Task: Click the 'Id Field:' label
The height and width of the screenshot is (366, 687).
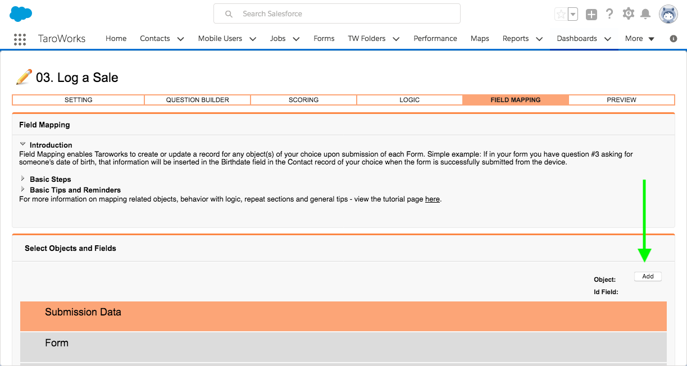Action: point(606,292)
